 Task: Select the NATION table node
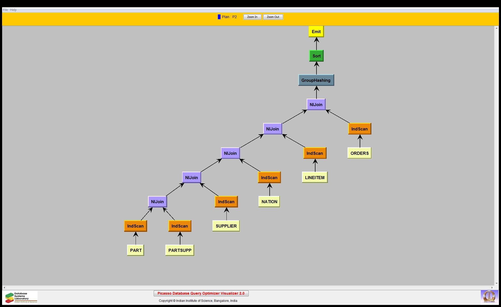[x=269, y=202]
